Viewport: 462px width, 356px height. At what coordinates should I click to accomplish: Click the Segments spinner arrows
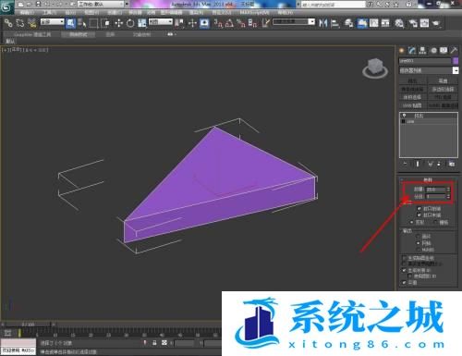click(448, 196)
